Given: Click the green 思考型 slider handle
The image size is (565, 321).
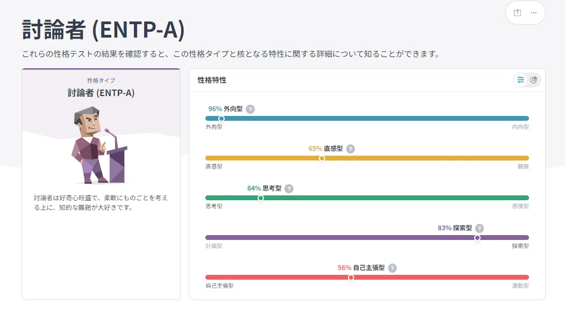Looking at the screenshot, I should point(261,198).
